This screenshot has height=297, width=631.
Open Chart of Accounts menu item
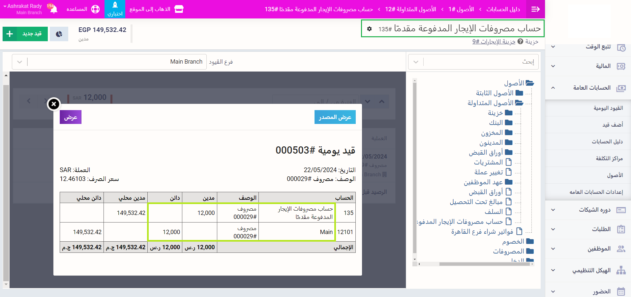(607, 141)
